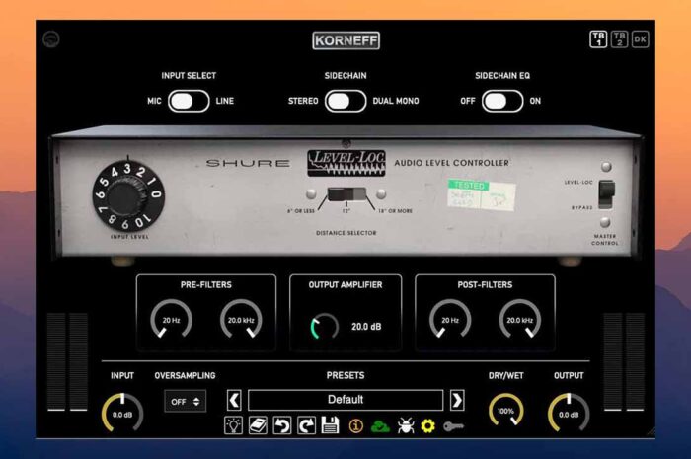Click the round logo icon at top left

pos(51,39)
